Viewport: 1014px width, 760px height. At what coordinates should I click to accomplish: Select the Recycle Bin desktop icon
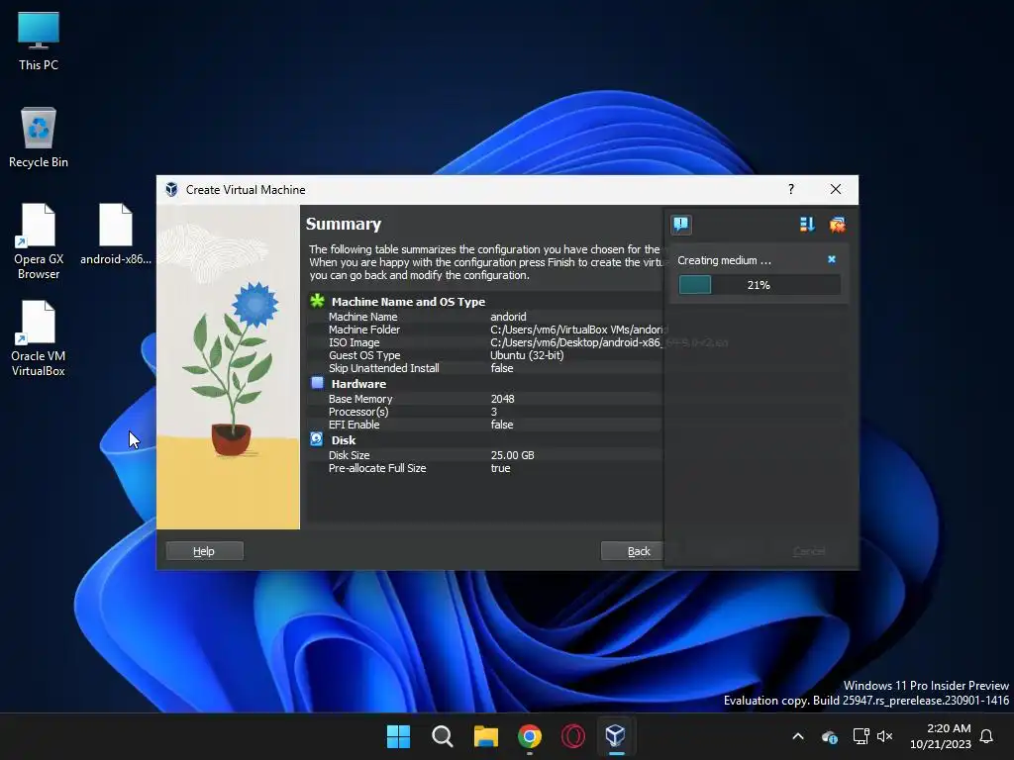39,138
